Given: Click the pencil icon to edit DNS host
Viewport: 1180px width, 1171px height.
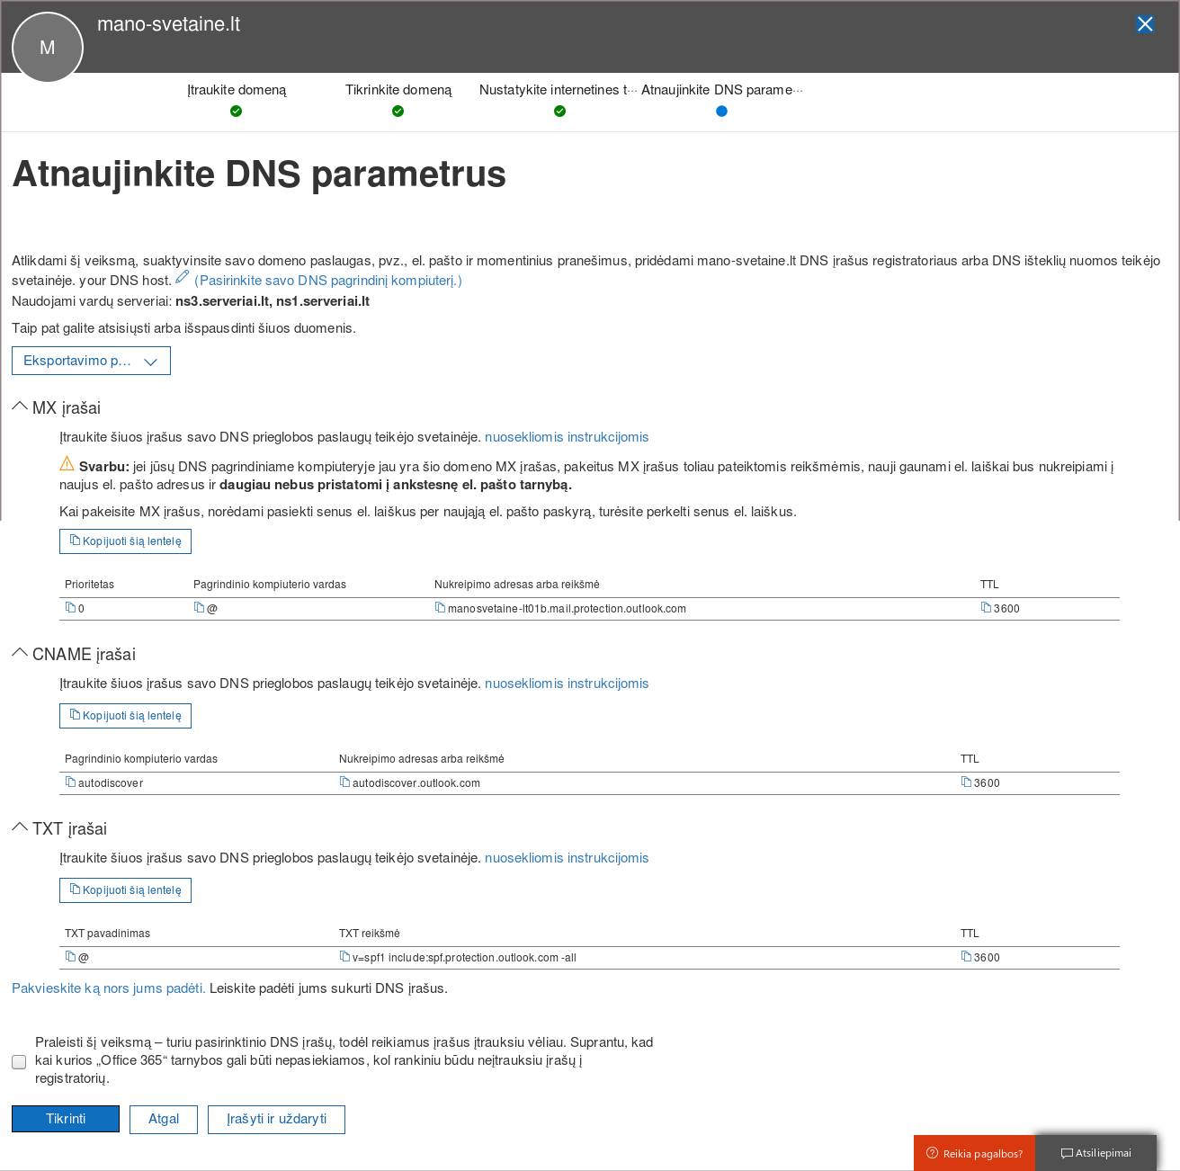Looking at the screenshot, I should [x=182, y=277].
